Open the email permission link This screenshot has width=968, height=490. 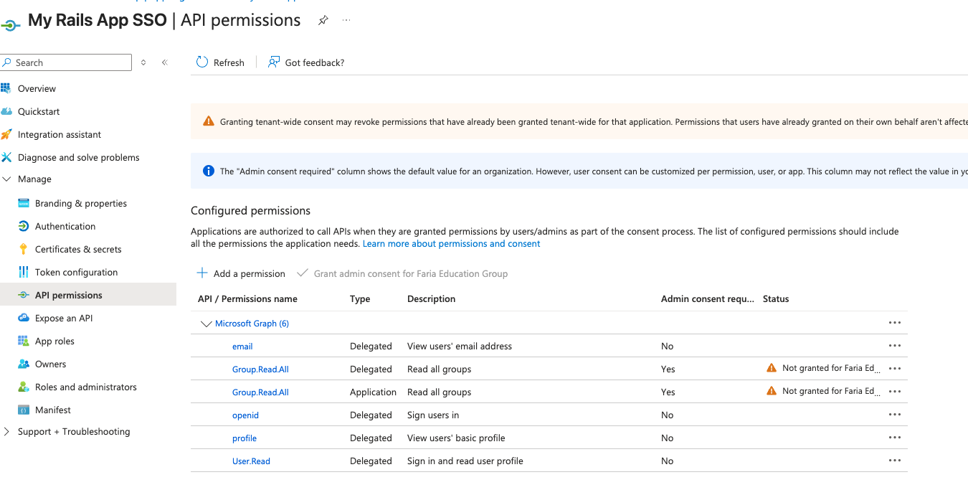(242, 347)
